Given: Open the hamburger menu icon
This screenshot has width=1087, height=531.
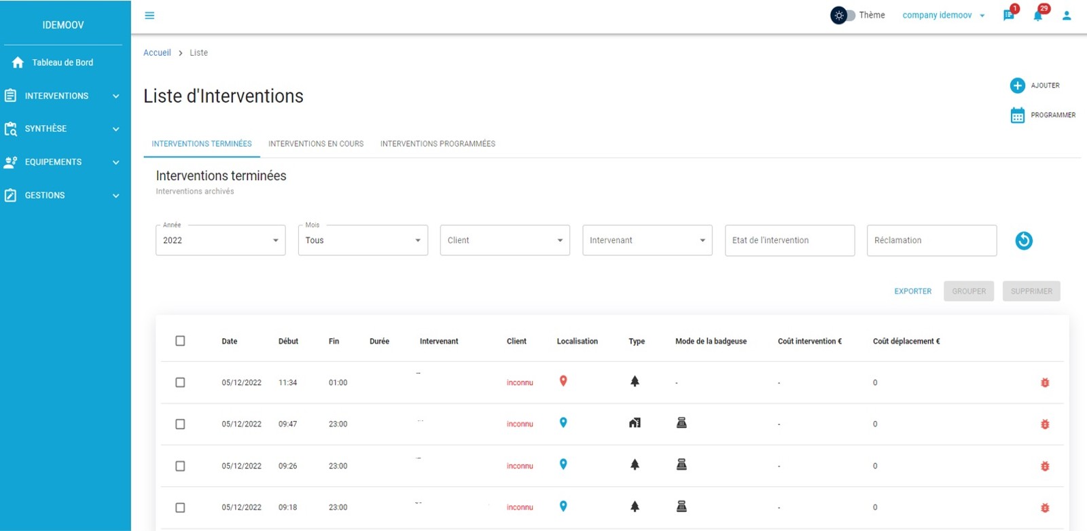Looking at the screenshot, I should (x=149, y=16).
